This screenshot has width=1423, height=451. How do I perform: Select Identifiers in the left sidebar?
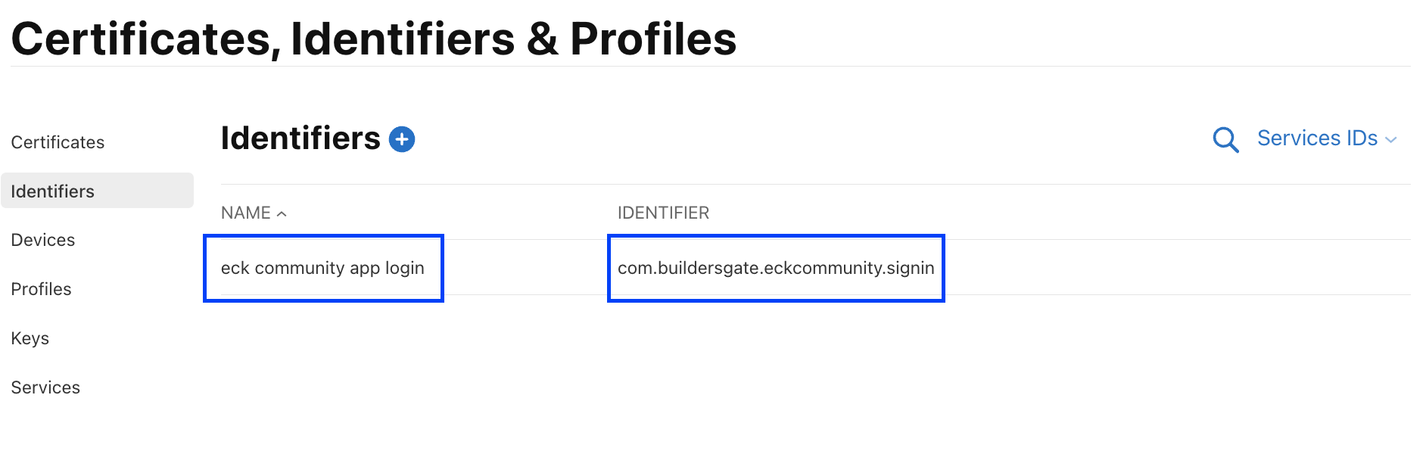(x=53, y=191)
